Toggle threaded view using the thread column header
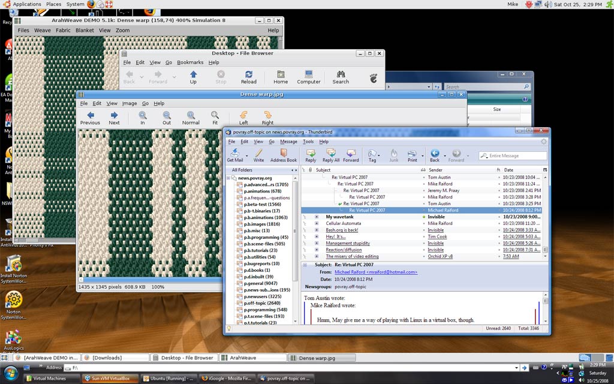The width and height of the screenshot is (614, 384). pos(304,170)
